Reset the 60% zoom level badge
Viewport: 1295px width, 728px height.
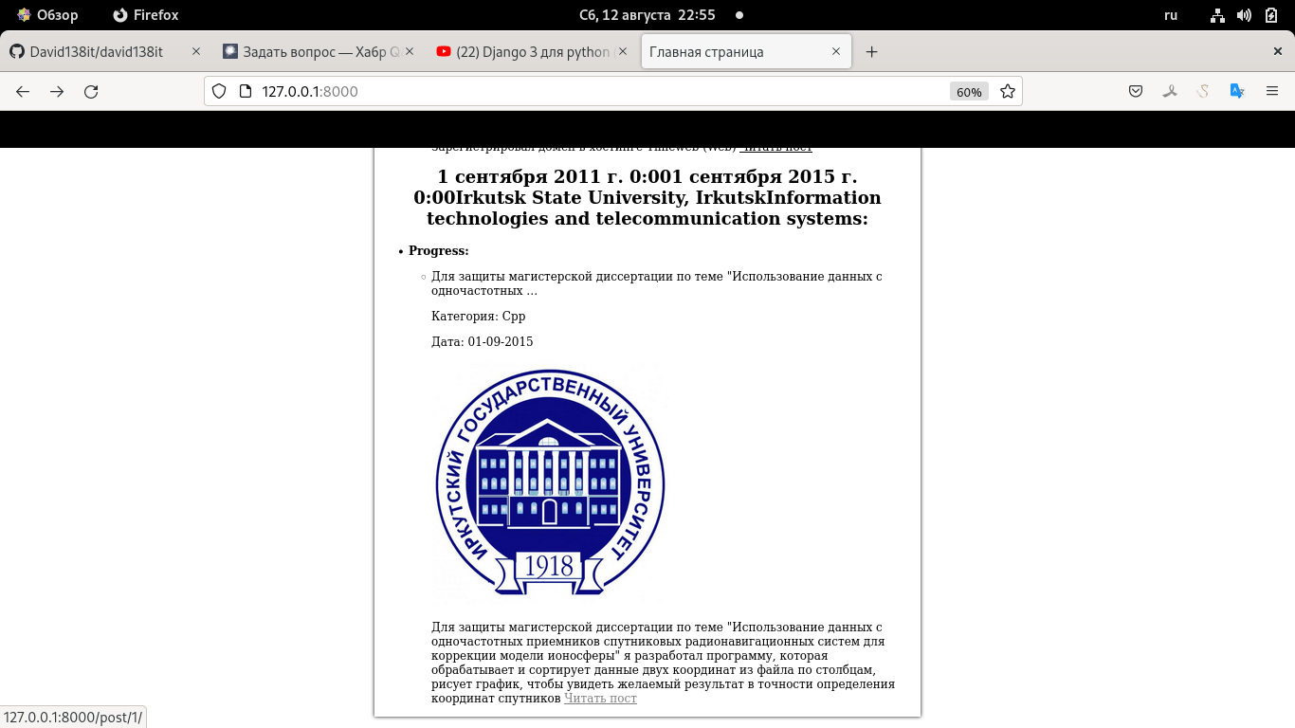click(969, 92)
